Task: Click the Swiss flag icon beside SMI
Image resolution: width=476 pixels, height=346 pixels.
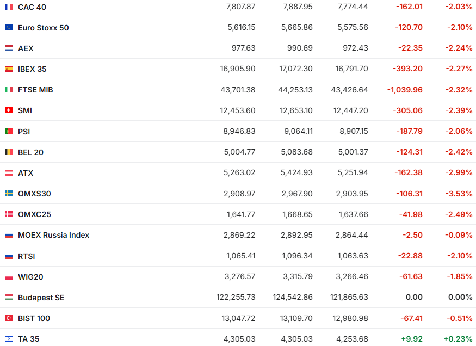Action: 9,110
